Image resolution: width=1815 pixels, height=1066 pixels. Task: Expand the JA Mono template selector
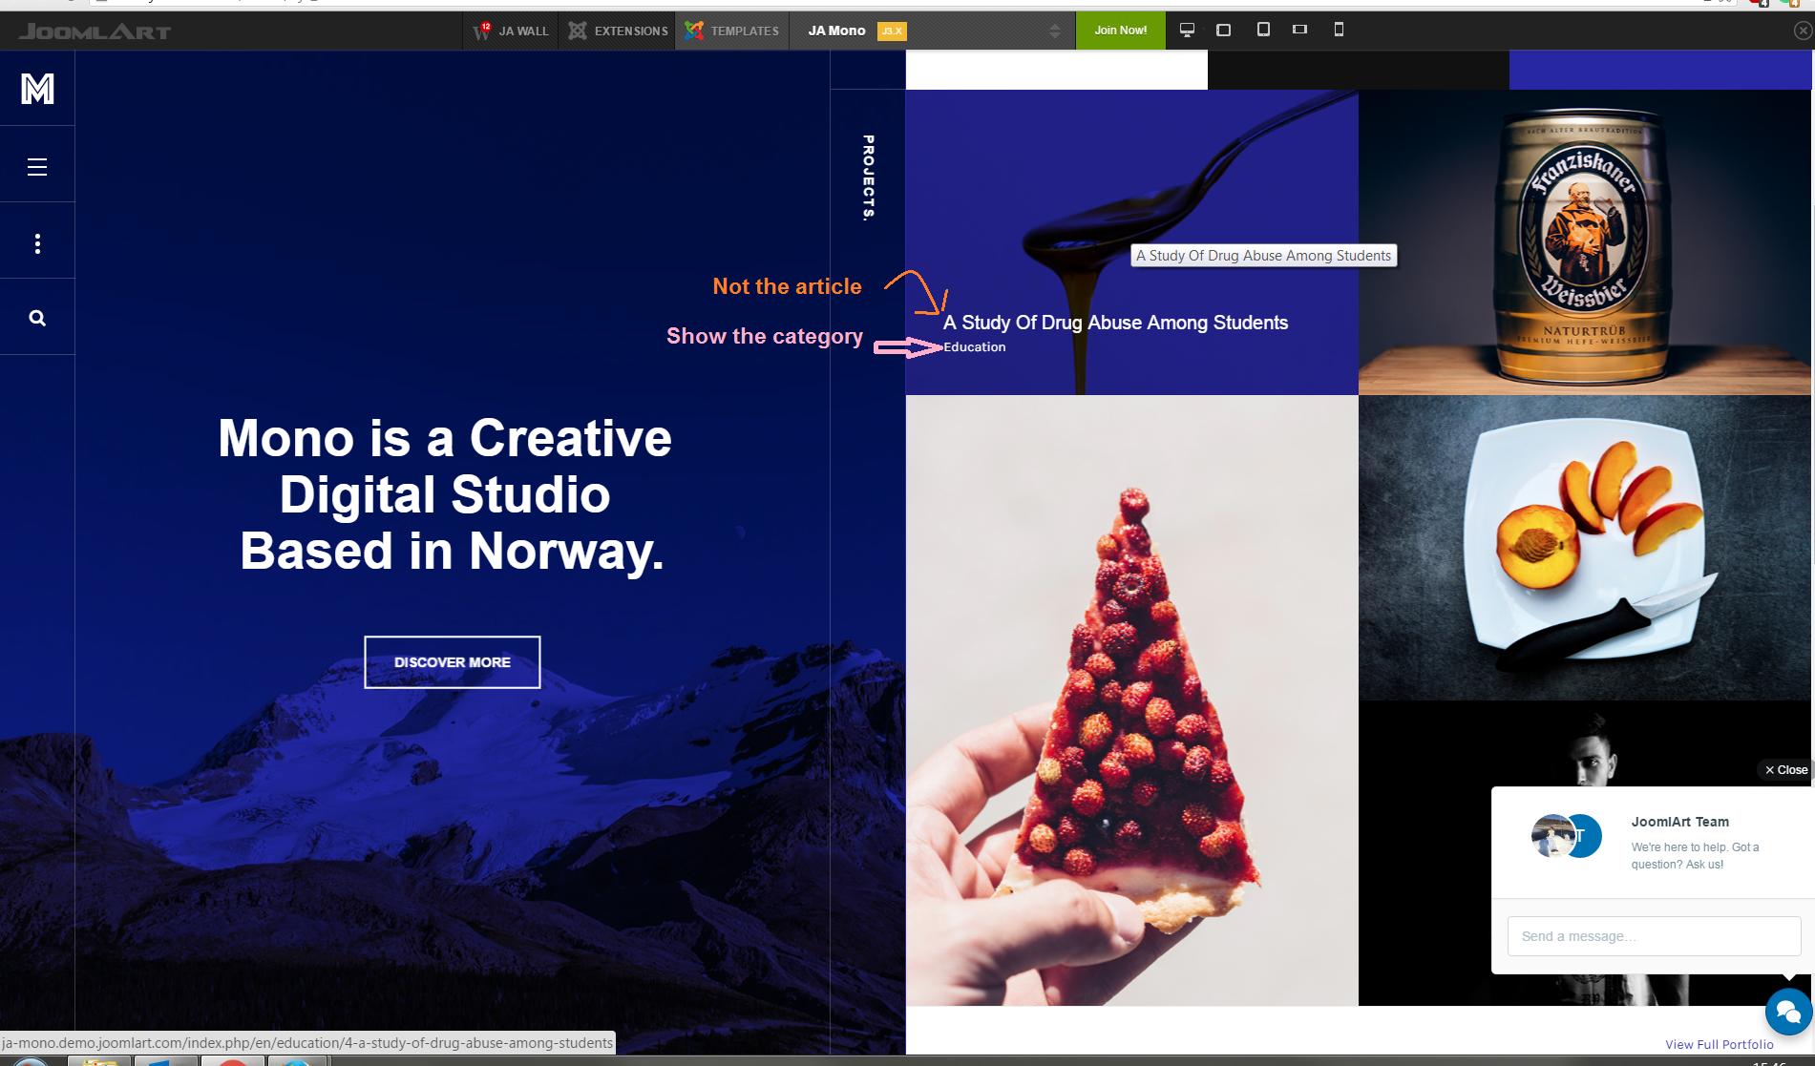[1054, 31]
